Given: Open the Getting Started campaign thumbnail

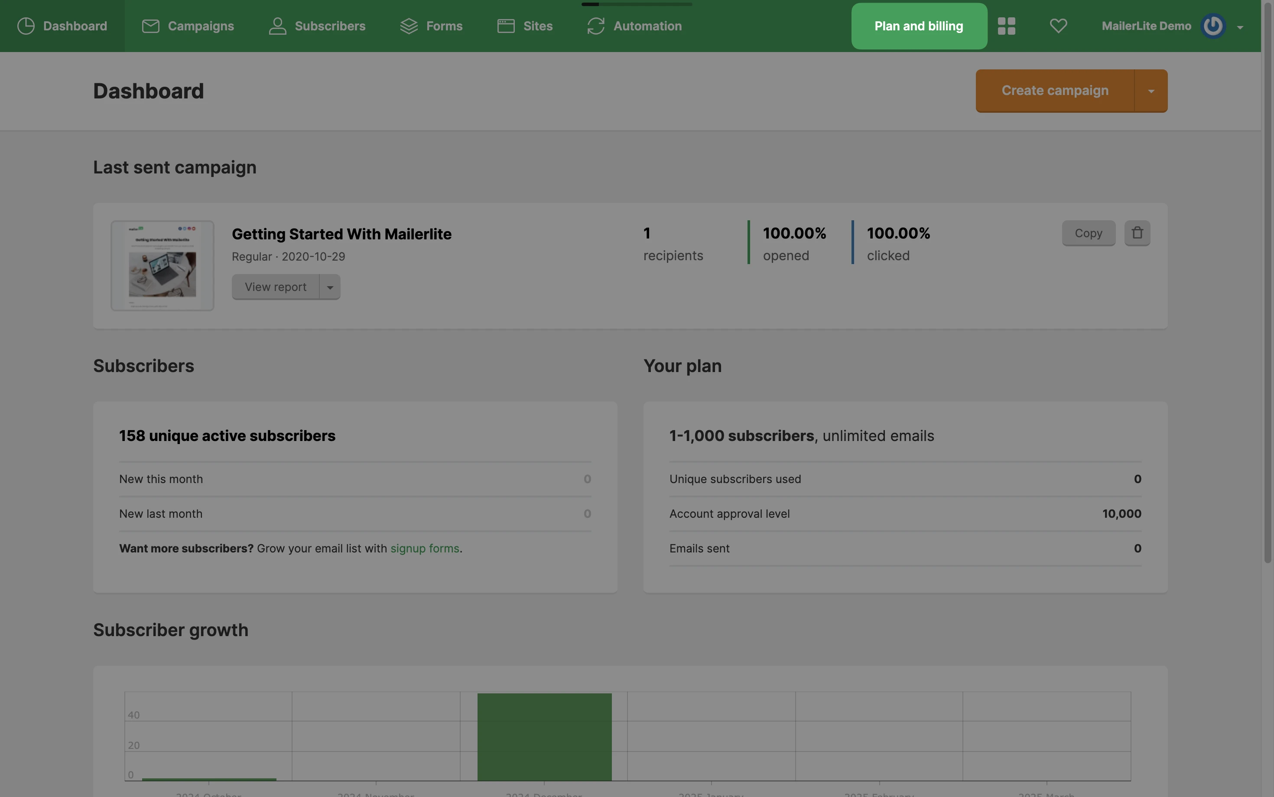Looking at the screenshot, I should (162, 266).
